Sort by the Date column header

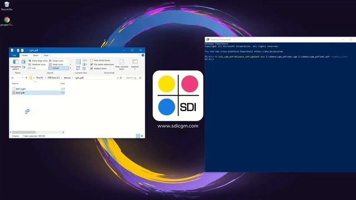[63, 83]
